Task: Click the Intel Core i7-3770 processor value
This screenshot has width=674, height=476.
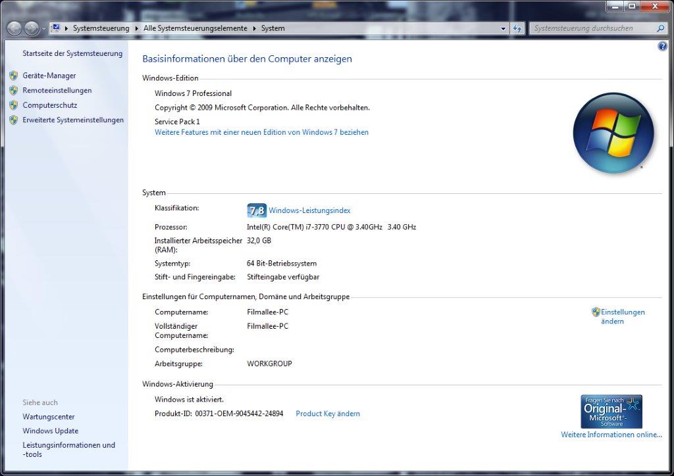Action: (x=332, y=227)
